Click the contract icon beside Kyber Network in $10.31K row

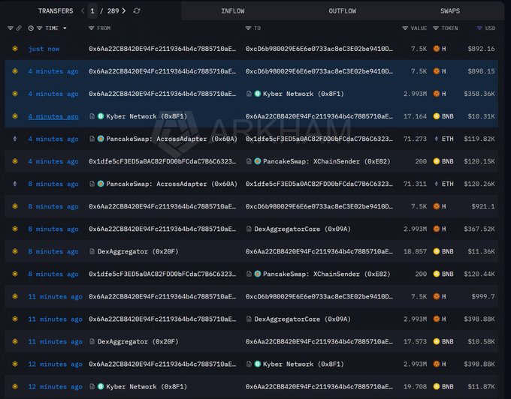[92, 116]
